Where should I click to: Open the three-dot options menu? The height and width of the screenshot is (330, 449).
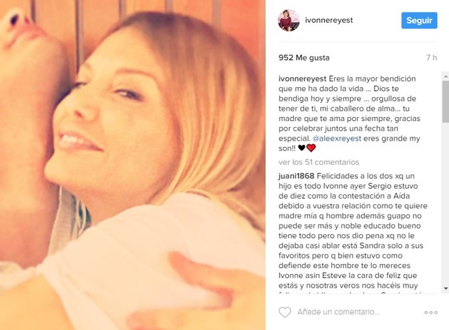pyautogui.click(x=431, y=312)
